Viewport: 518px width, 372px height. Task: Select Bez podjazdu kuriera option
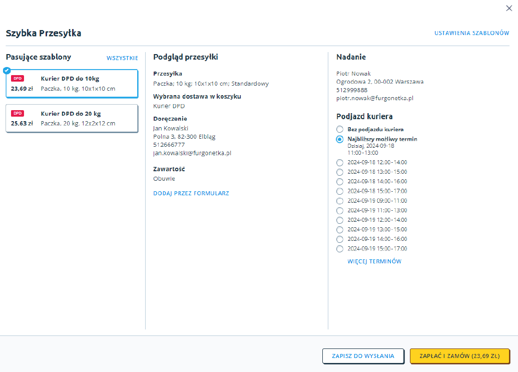point(340,129)
